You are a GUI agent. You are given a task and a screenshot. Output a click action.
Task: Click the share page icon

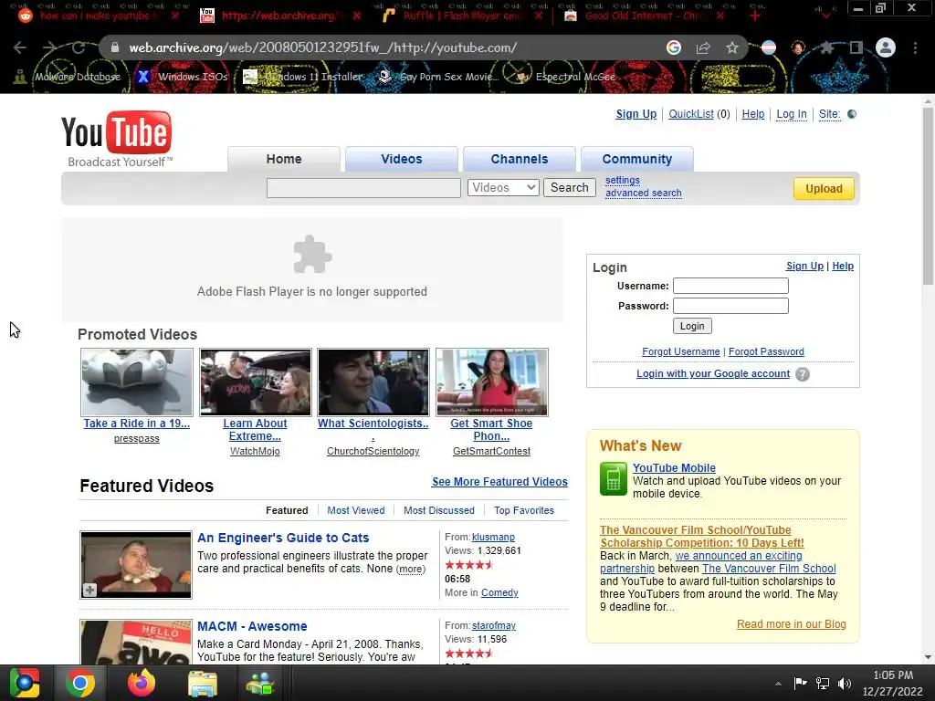[703, 47]
